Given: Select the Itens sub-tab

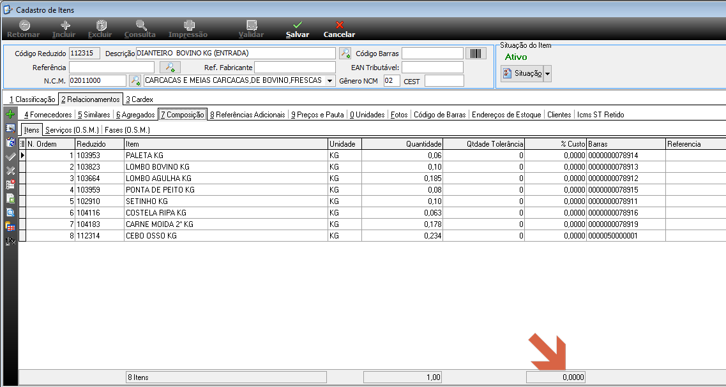Looking at the screenshot, I should point(31,130).
